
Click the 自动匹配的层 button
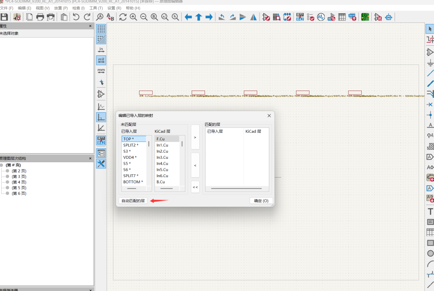(133, 201)
